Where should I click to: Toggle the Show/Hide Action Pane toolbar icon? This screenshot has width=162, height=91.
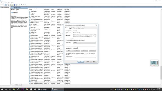click(17, 5)
